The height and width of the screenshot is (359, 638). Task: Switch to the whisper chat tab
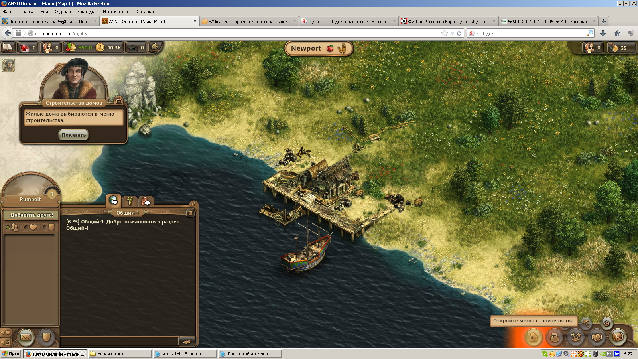[146, 201]
